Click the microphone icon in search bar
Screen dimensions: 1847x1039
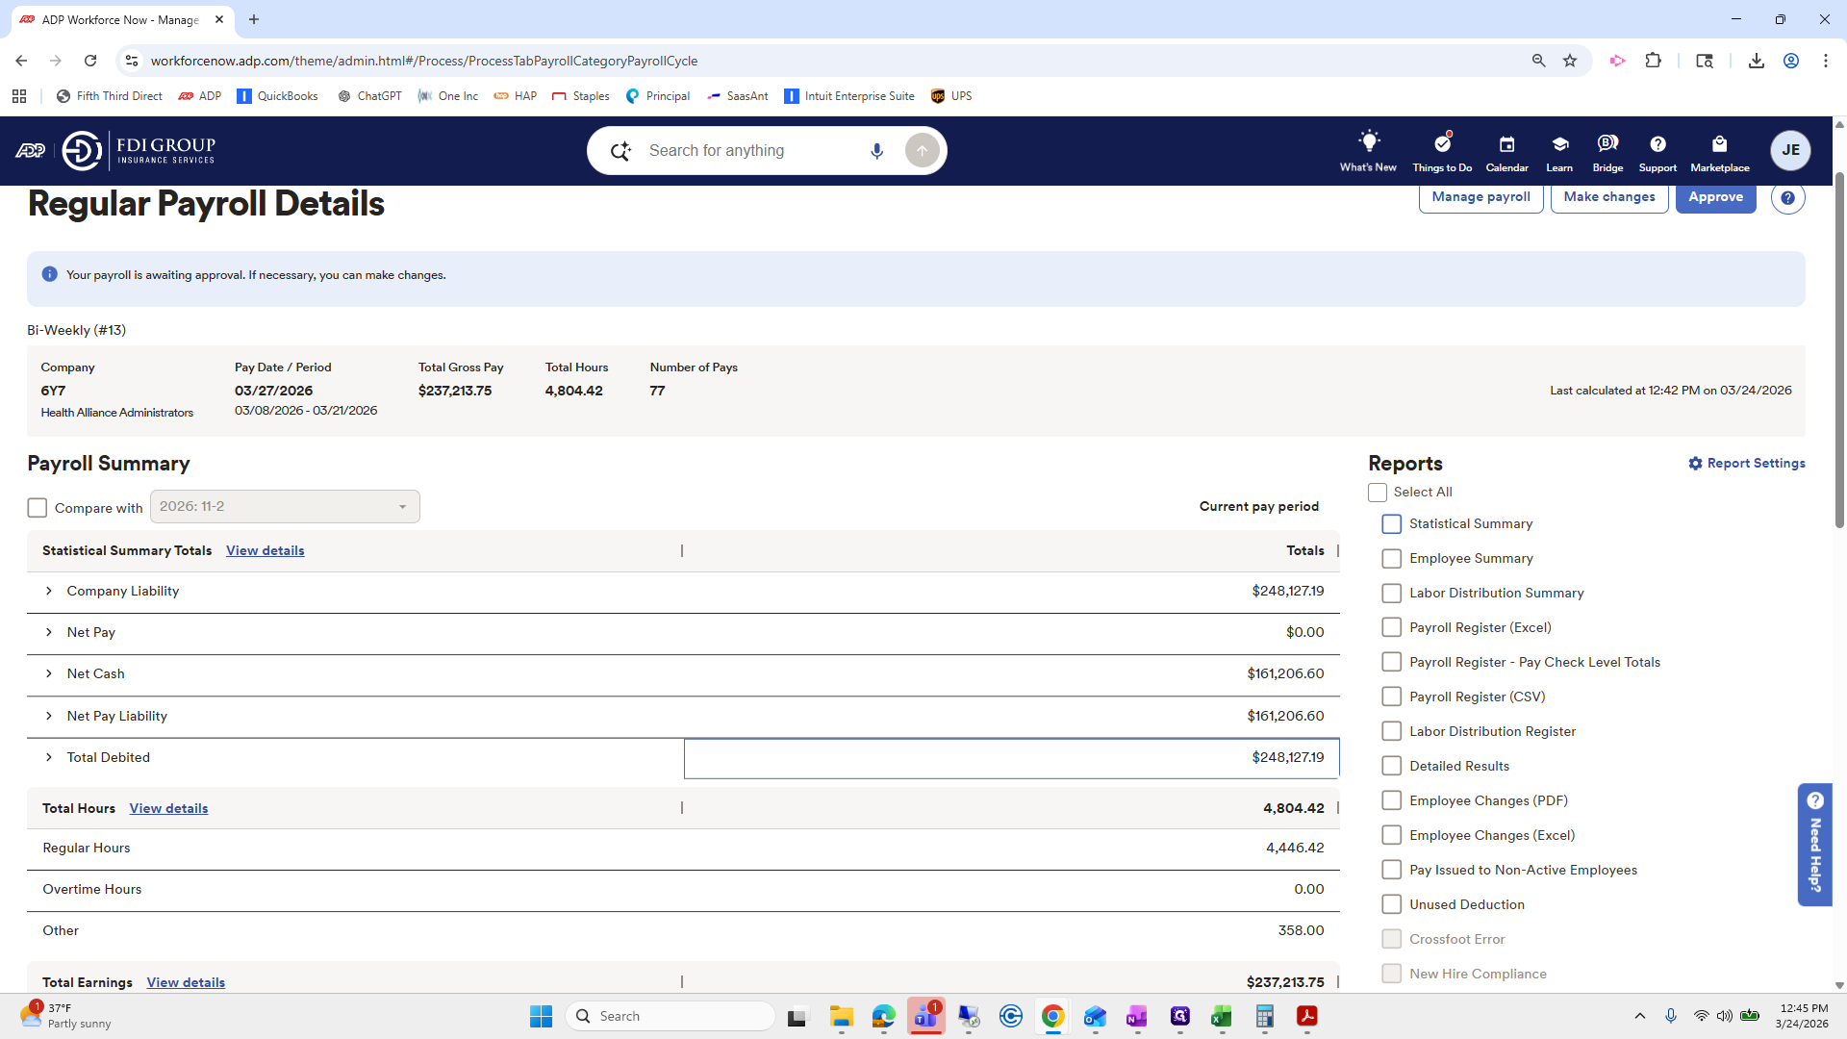click(x=876, y=151)
